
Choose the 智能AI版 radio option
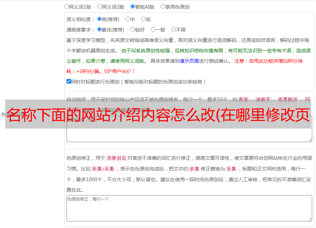133,7
